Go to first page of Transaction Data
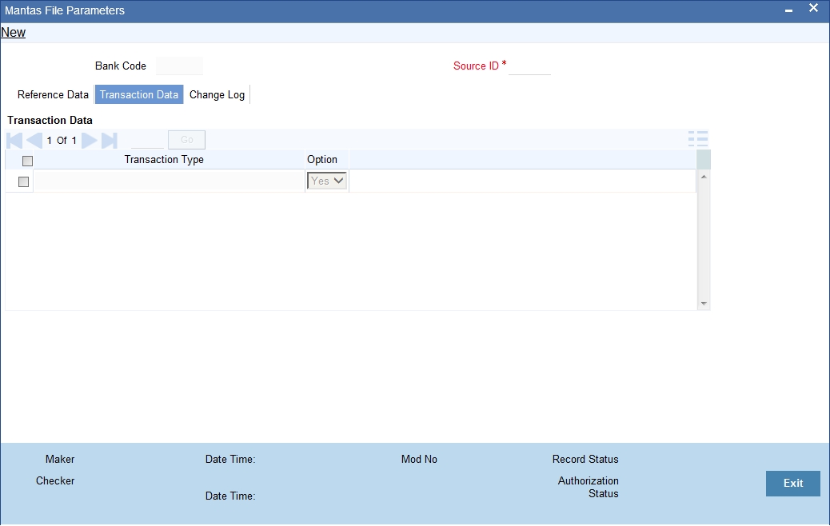The height and width of the screenshot is (526, 830). coord(14,140)
